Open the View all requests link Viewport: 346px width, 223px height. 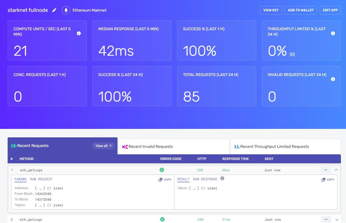pos(103,146)
